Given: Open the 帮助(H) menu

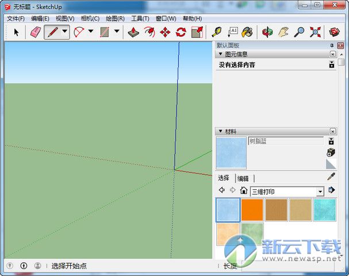Looking at the screenshot, I should [192, 18].
